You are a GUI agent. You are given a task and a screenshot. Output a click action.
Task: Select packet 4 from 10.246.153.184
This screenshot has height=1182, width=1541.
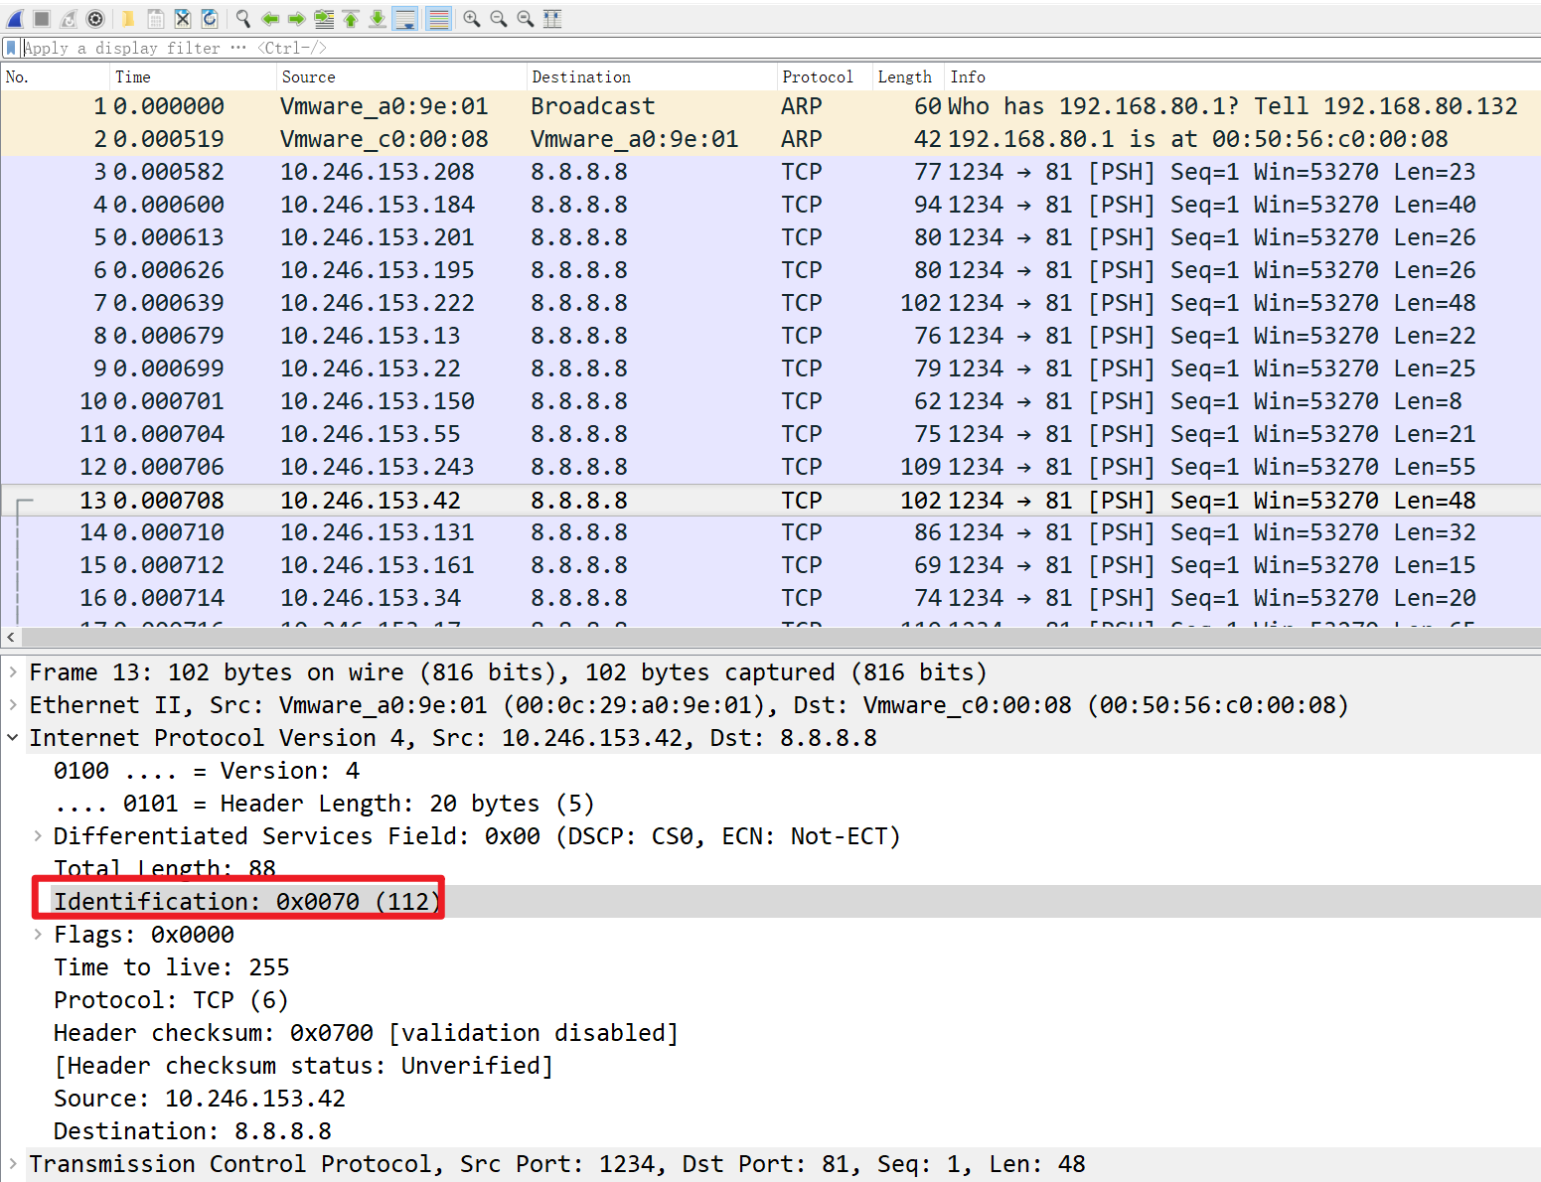point(770,205)
